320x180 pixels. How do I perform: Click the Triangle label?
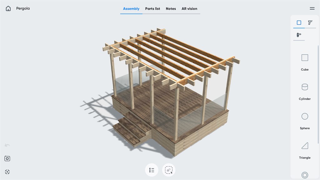305,158
